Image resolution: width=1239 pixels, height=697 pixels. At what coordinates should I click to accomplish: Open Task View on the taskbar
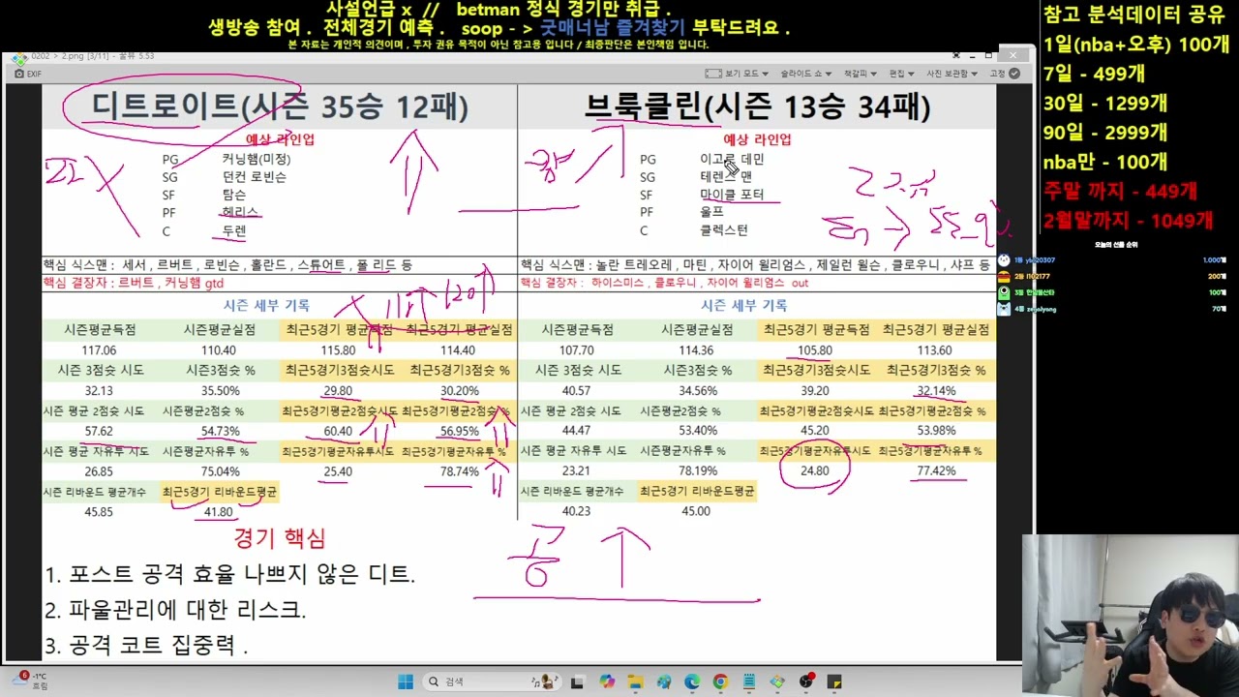point(578,682)
